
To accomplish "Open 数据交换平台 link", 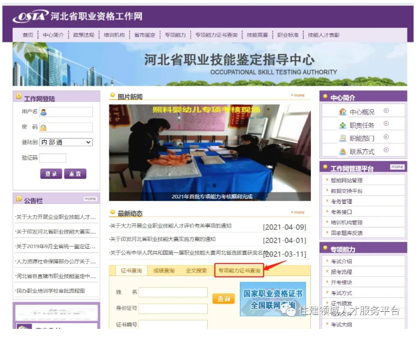I will 347,191.
